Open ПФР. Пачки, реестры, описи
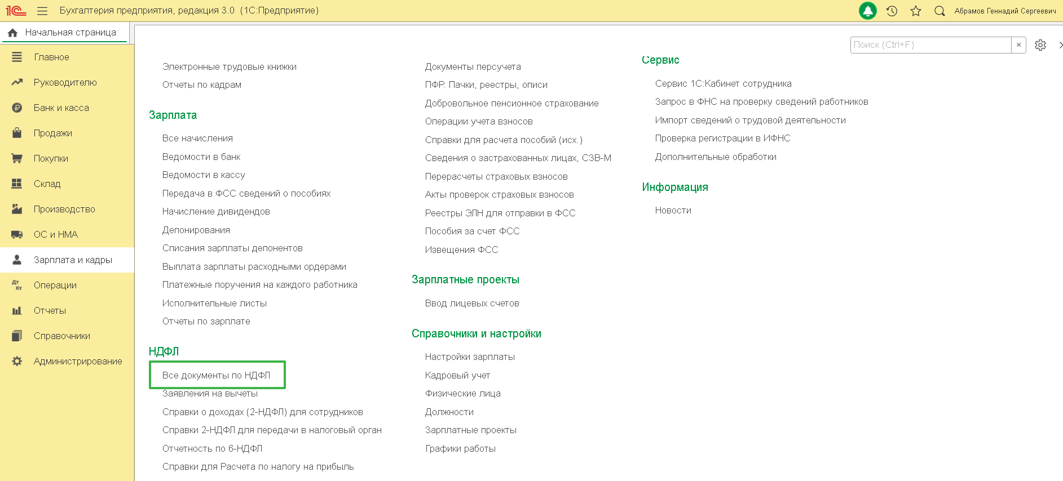The width and height of the screenshot is (1063, 481). [x=486, y=84]
